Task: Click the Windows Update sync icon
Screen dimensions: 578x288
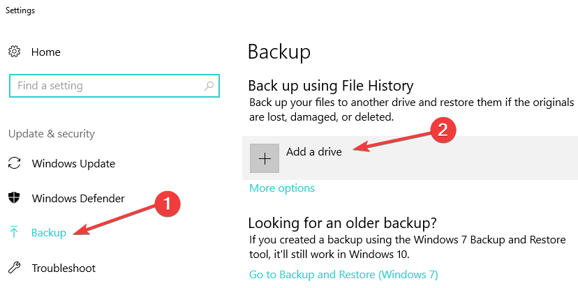Action: pyautogui.click(x=14, y=163)
